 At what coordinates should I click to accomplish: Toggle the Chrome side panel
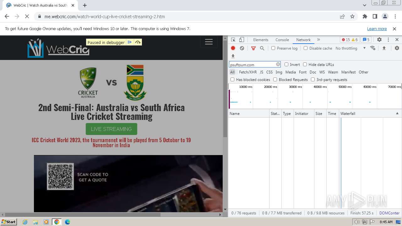(x=375, y=17)
